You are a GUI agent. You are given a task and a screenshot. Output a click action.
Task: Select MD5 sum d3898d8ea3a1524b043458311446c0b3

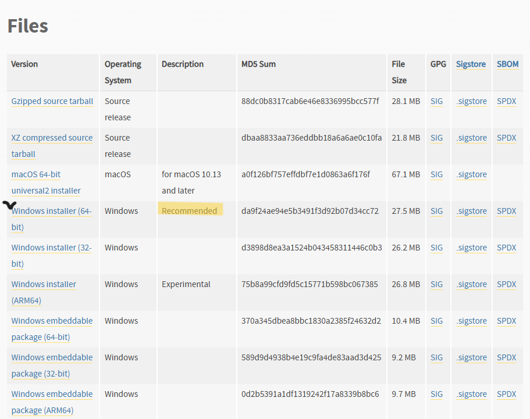tap(312, 248)
